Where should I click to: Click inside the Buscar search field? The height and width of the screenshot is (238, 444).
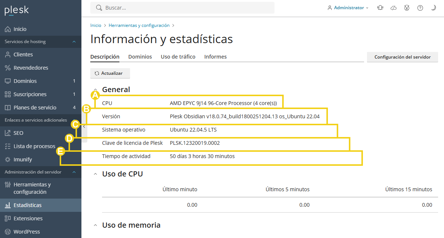(x=182, y=7)
